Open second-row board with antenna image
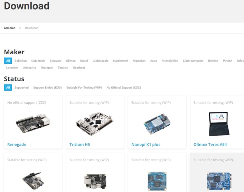The height and width of the screenshot is (192, 244). coord(33,181)
